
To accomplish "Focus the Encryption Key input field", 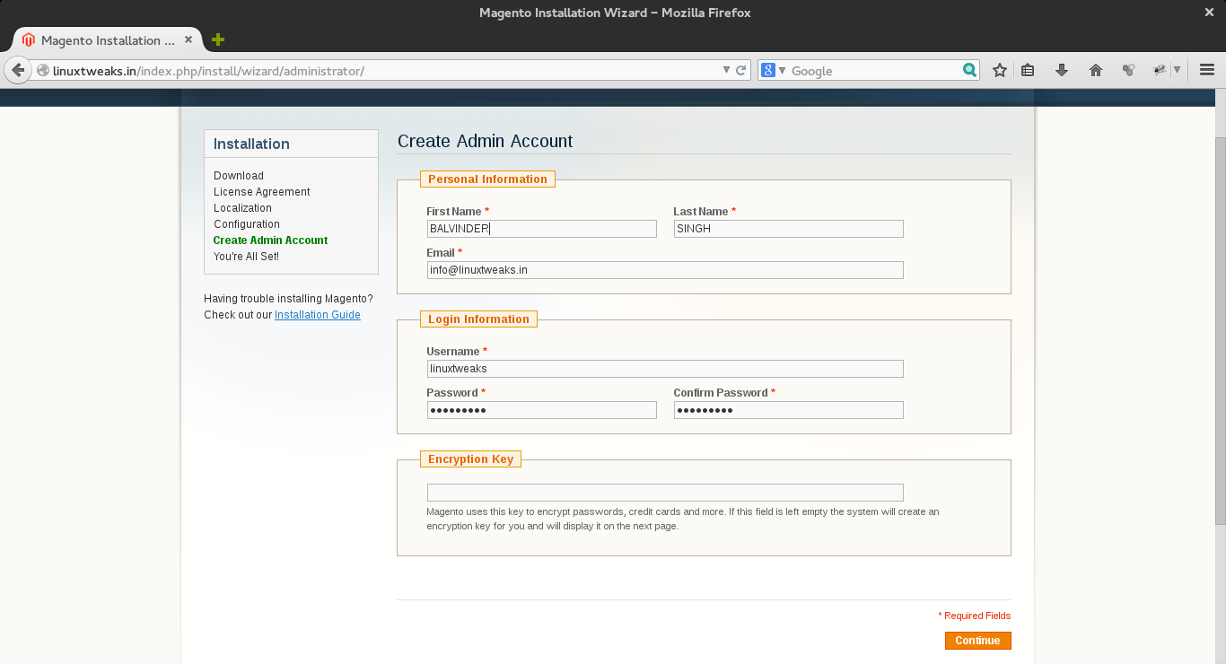I will point(664,493).
